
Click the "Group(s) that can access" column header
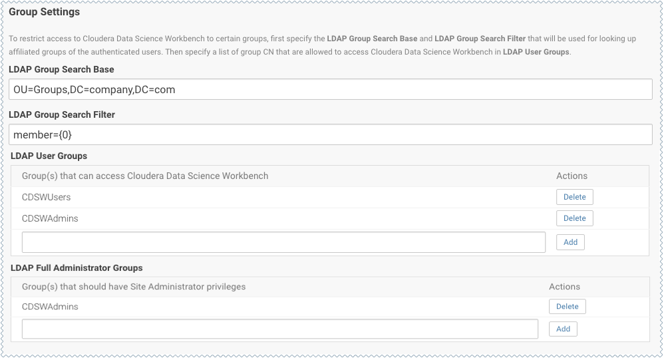pyautogui.click(x=145, y=176)
